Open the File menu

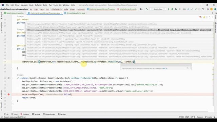pos(7,5)
